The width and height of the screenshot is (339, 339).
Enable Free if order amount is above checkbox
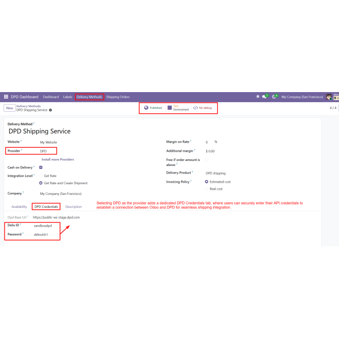(x=206, y=160)
